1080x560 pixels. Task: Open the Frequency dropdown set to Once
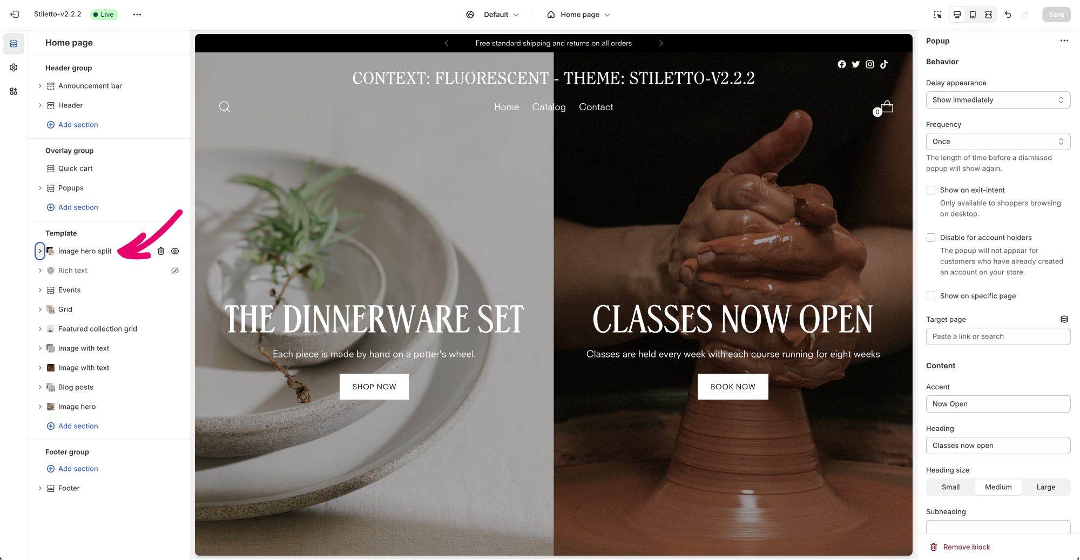998,141
